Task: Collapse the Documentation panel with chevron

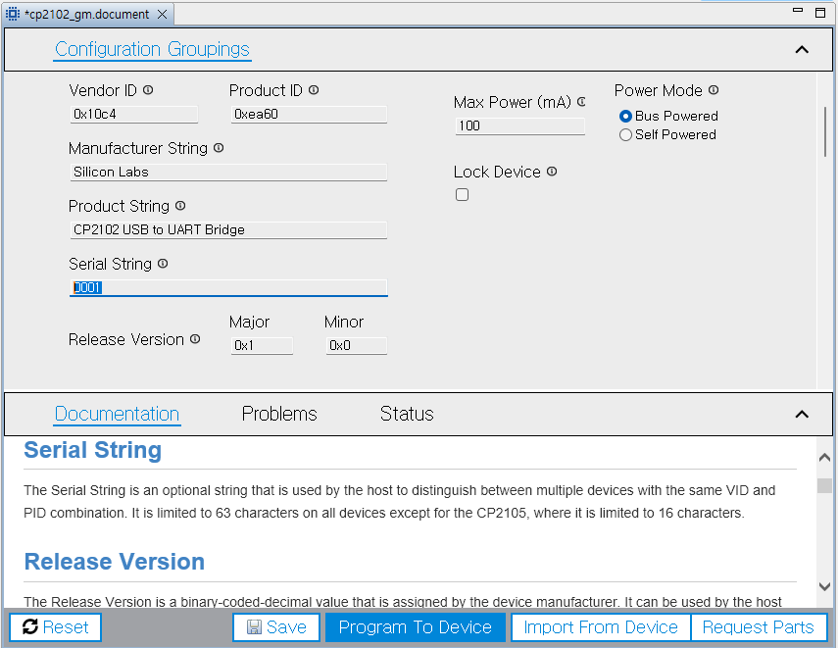Action: [x=802, y=415]
